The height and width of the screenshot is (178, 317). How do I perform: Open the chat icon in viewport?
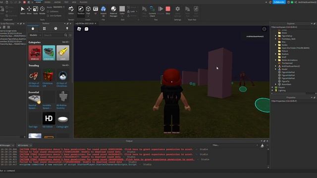point(87,29)
